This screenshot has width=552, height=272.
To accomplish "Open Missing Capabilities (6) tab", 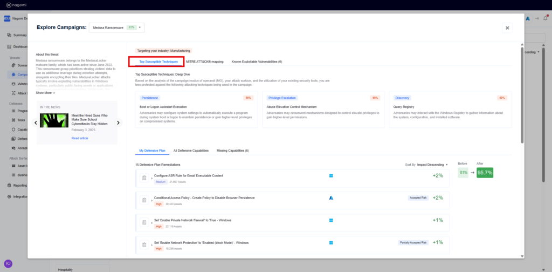I will coord(233,151).
